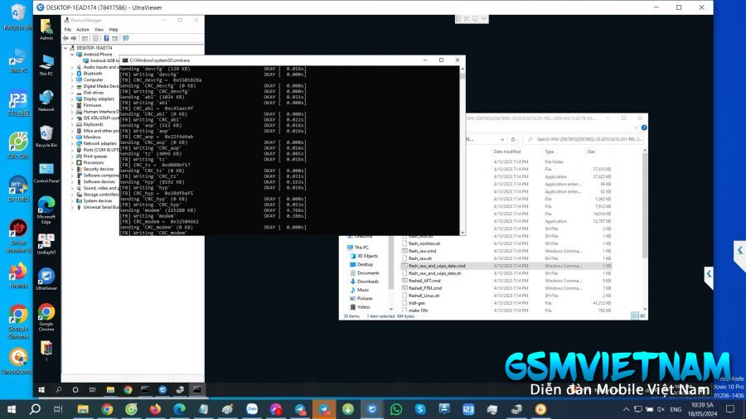The width and height of the screenshot is (746, 419).
Task: Select This PC in File Explorer sidebar
Action: point(361,248)
